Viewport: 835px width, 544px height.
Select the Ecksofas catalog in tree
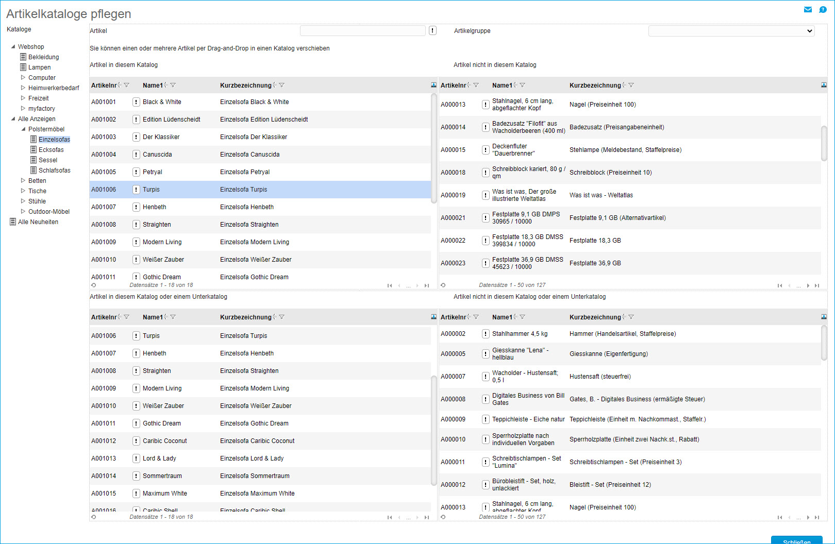click(x=51, y=150)
